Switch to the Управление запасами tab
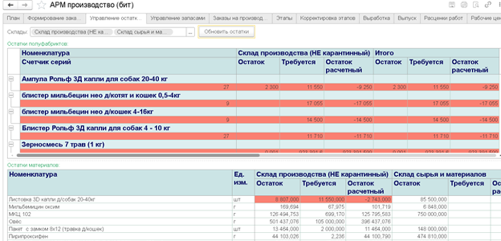The height and width of the screenshot is (241, 501). click(177, 18)
